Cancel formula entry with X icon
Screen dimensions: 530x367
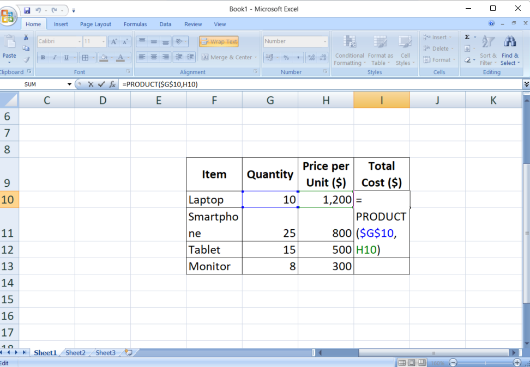pos(91,84)
